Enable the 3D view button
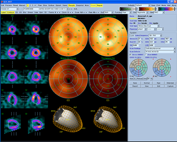 pos(45,13)
